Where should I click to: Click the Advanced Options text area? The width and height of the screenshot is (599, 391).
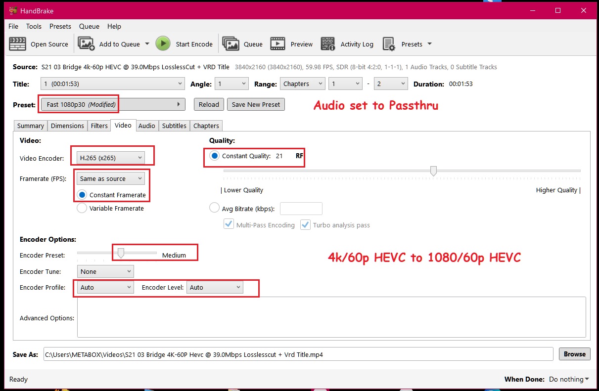coord(331,317)
